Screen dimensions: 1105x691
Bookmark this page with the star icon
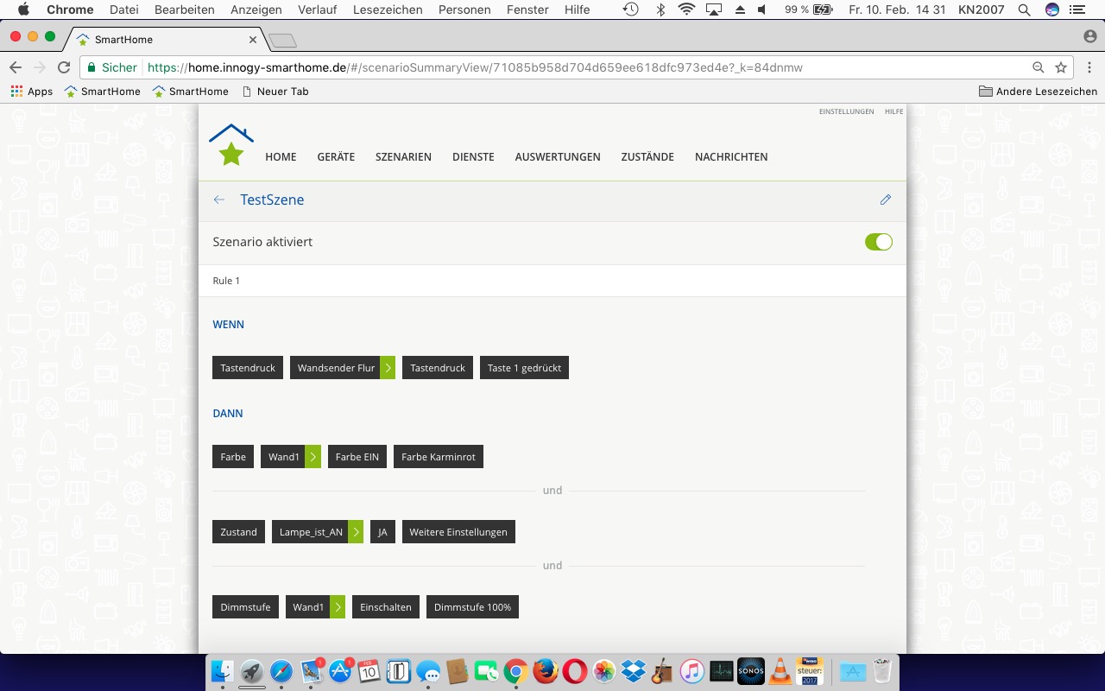coord(1061,67)
